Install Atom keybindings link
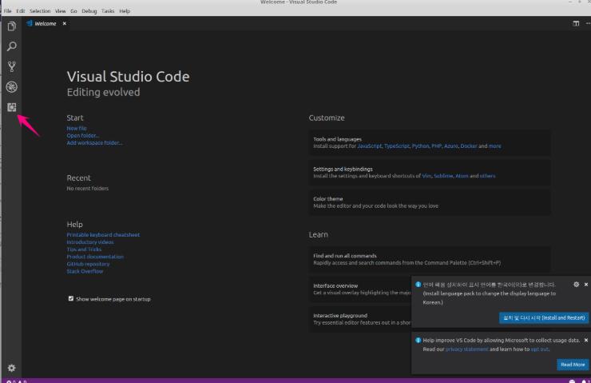Image resolution: width=591 pixels, height=383 pixels. pos(462,176)
